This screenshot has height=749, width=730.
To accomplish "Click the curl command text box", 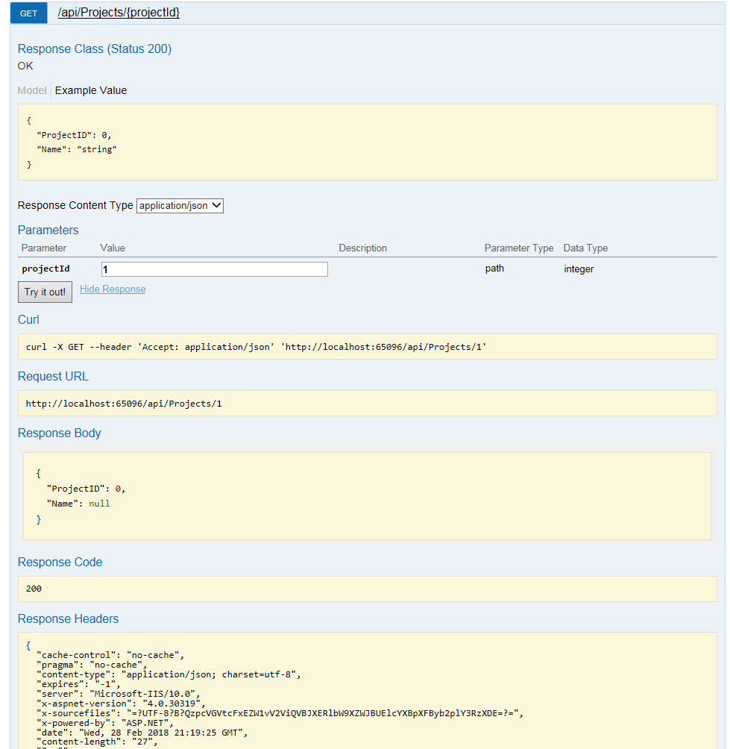I will [x=367, y=347].
